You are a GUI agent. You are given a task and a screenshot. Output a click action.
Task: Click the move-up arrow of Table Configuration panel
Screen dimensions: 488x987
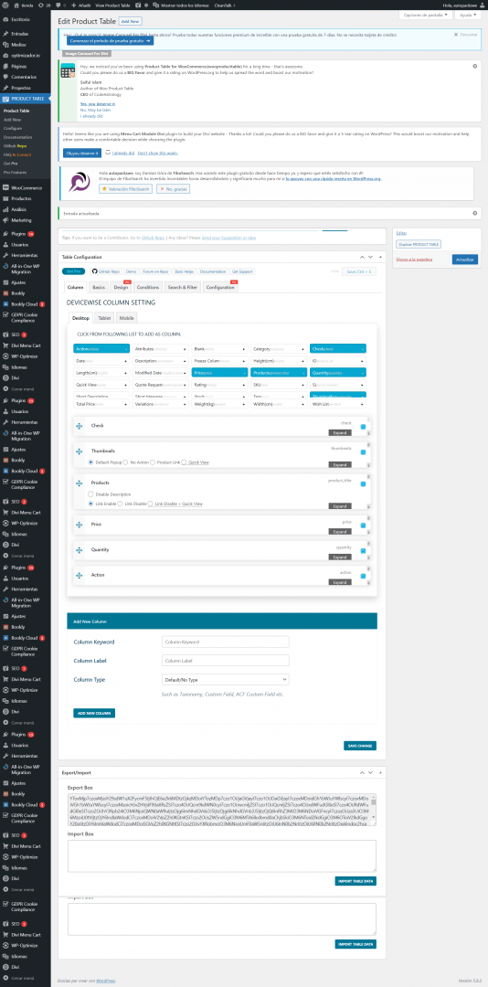362,257
